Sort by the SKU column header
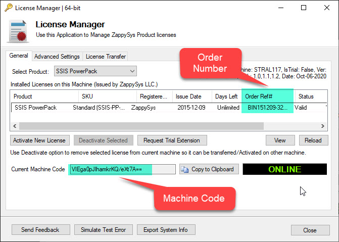339x242 pixels. click(x=108, y=96)
